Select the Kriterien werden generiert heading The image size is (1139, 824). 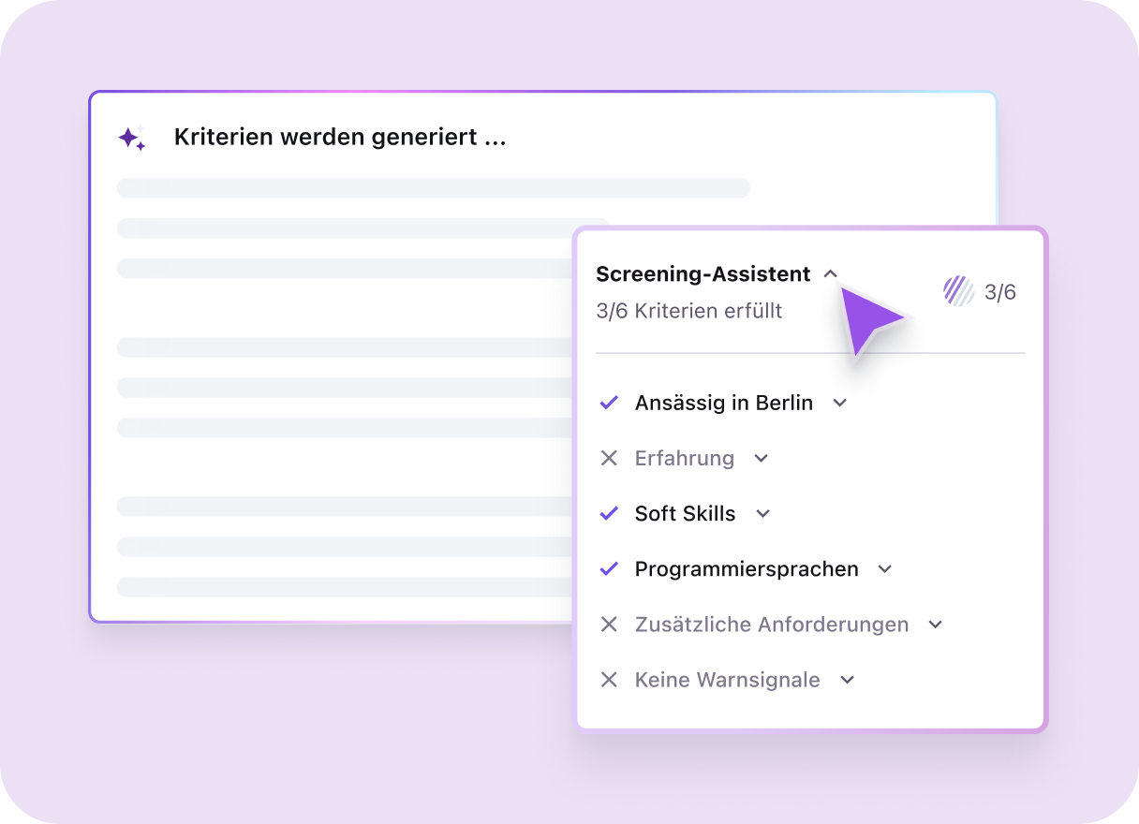click(x=340, y=137)
